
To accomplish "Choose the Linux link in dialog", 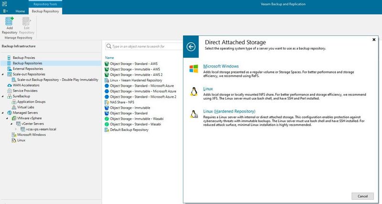I will [x=208, y=89].
